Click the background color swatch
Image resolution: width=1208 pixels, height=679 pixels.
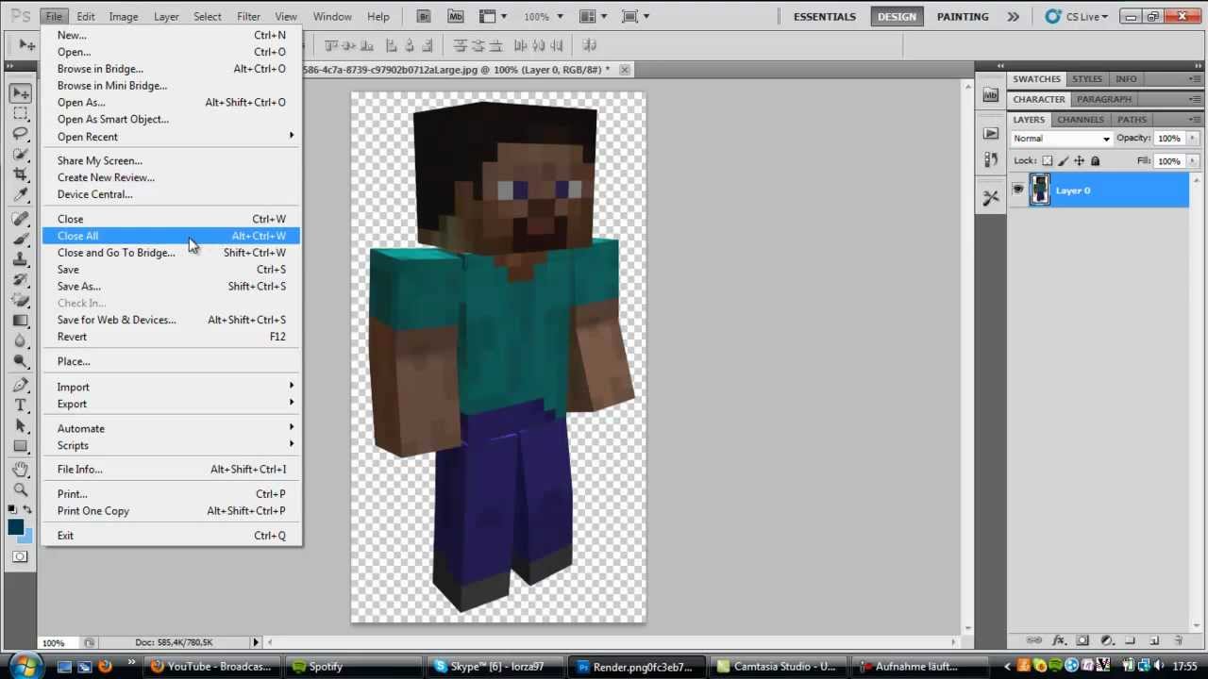[27, 538]
